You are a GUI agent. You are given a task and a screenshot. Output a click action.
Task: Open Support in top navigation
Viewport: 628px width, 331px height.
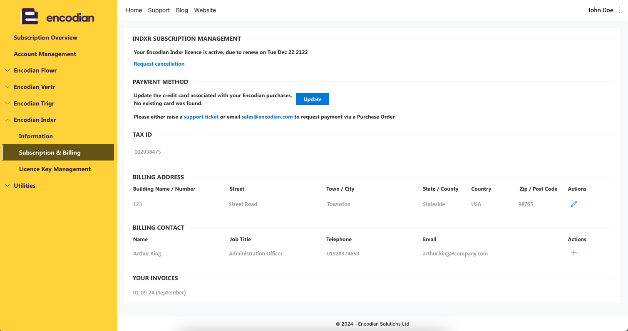click(159, 10)
